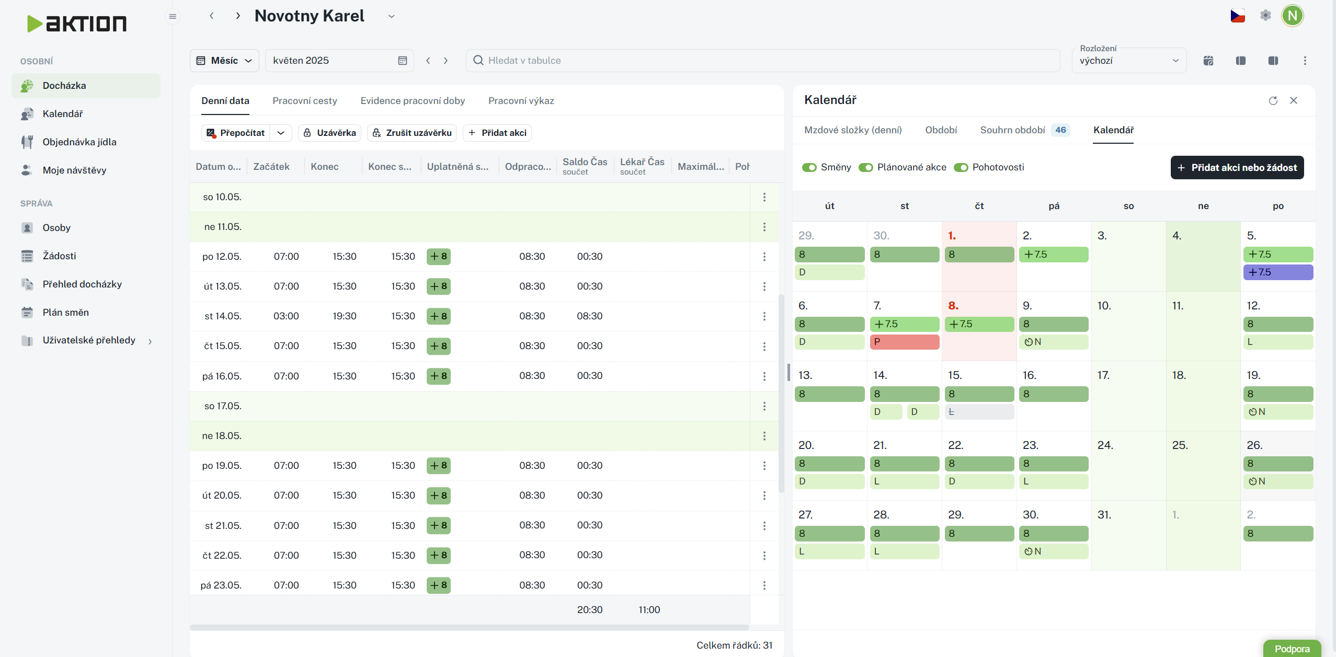This screenshot has height=657, width=1336.
Task: Refresh the Kalendář panel
Action: tap(1273, 100)
